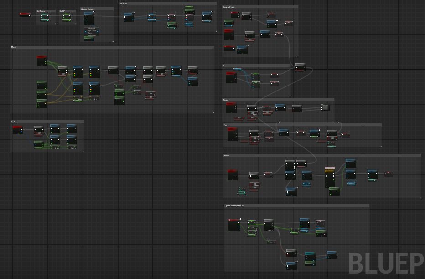Select the red input event node in Move
This screenshot has height=279, width=425.
pyautogui.click(x=42, y=61)
